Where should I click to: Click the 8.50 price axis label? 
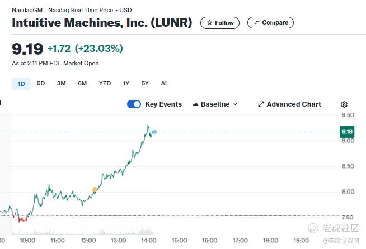(348, 166)
